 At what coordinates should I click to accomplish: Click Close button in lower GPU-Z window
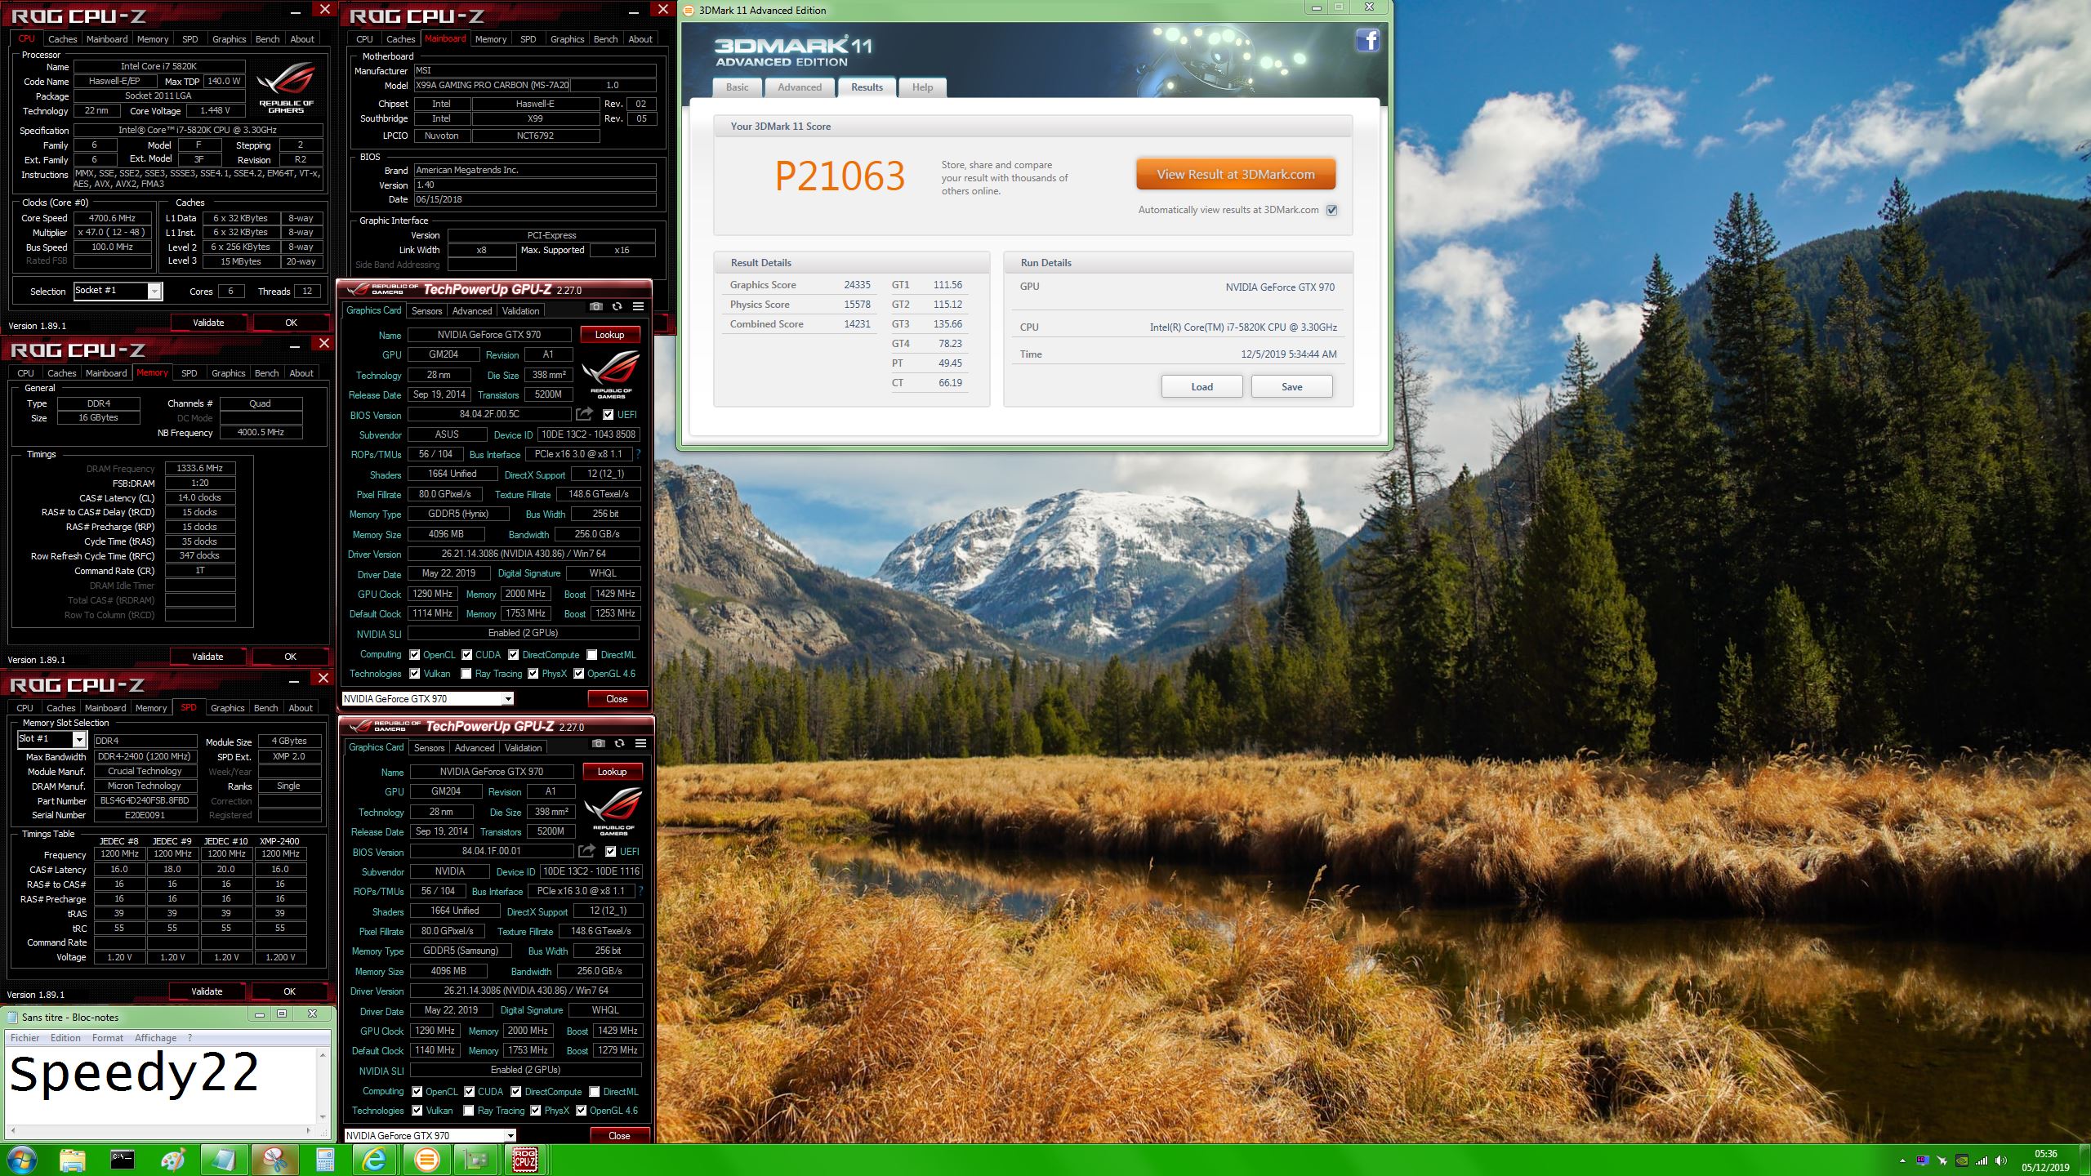pos(619,1135)
